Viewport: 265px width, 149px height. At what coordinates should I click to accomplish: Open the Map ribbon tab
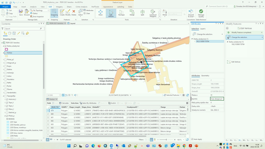coord(15,7)
